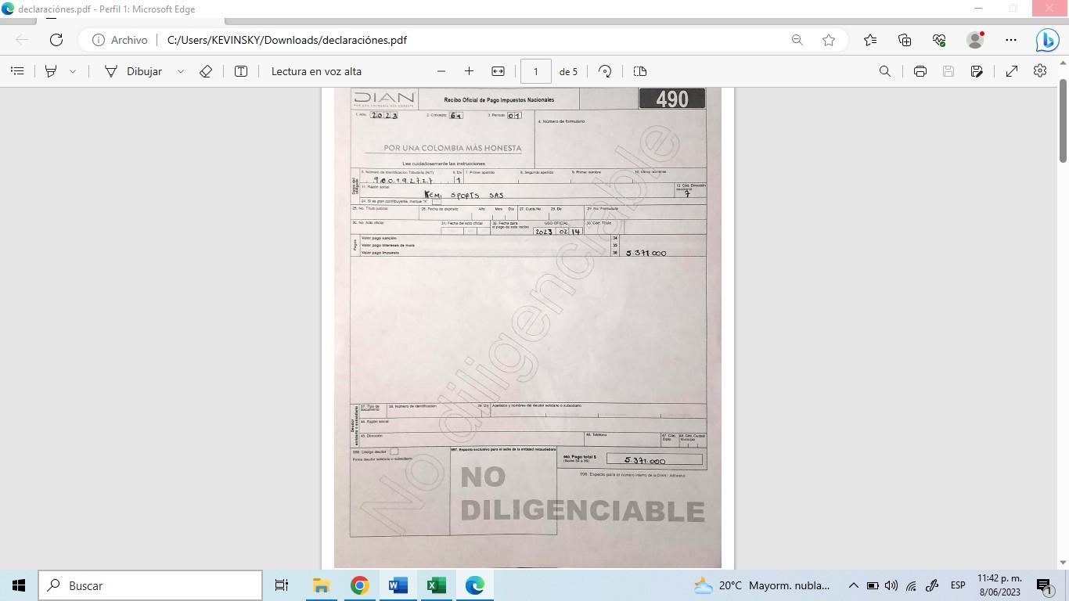Open the Windows Start menu
Image resolution: width=1069 pixels, height=601 pixels.
(x=19, y=585)
